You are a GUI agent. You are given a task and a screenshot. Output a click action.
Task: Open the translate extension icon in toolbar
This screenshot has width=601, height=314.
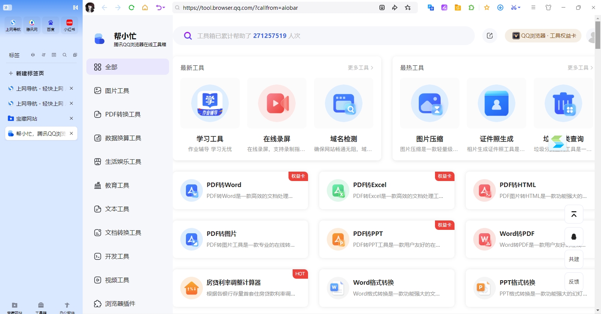(x=431, y=8)
